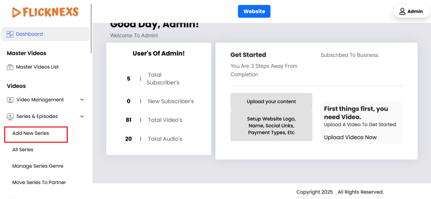The height and width of the screenshot is (199, 431).
Task: Click the Dashboard grid icon
Action: 10,34
